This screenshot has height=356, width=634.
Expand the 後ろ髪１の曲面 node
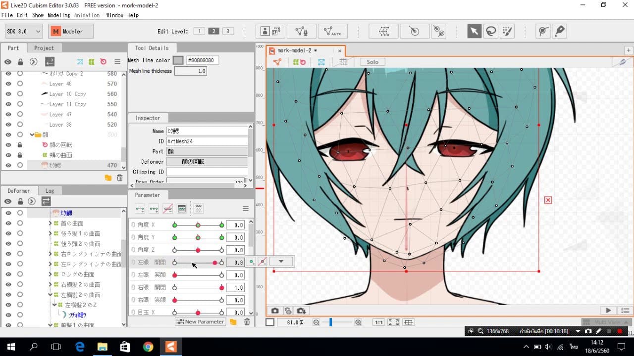(50, 234)
